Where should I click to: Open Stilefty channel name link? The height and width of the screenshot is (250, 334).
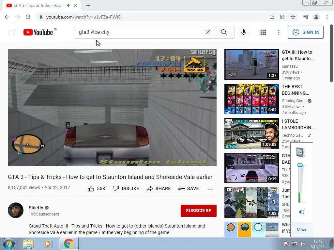click(36, 208)
